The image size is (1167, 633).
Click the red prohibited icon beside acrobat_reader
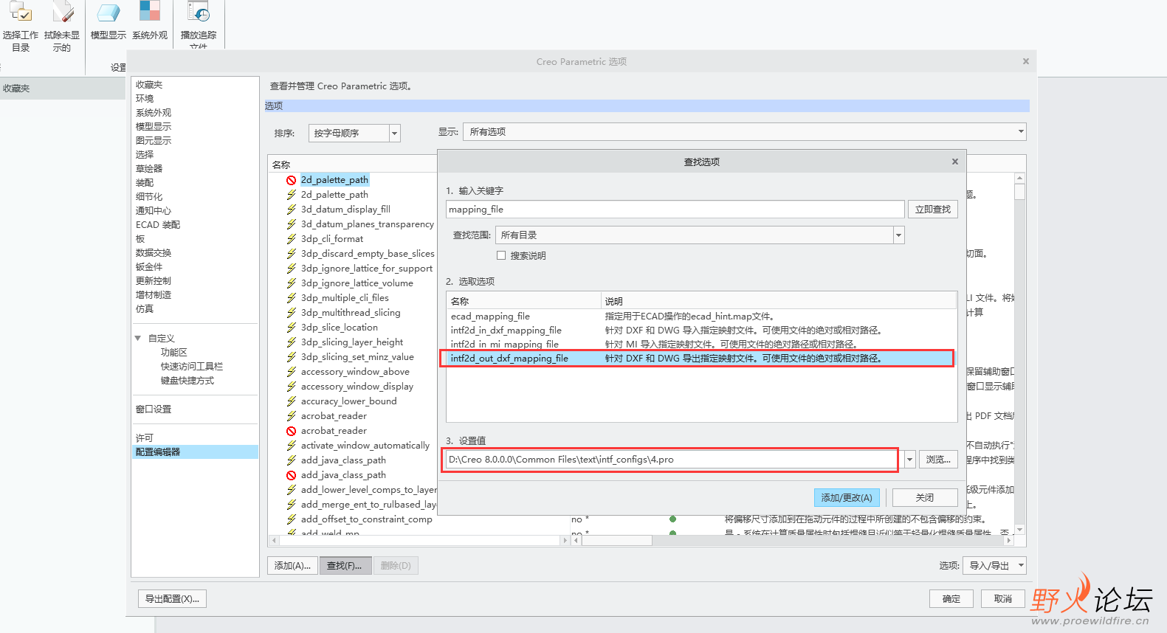[x=292, y=431]
